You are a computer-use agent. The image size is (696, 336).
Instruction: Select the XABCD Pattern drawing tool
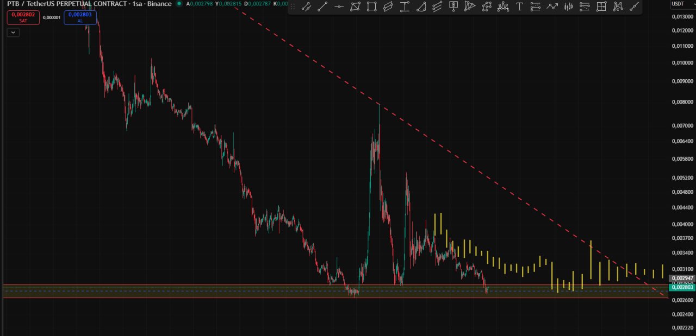pyautogui.click(x=487, y=7)
